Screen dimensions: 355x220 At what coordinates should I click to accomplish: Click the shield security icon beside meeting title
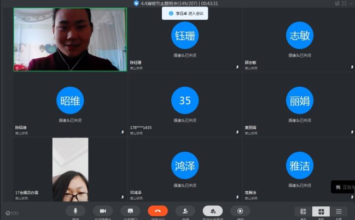tap(136, 3)
